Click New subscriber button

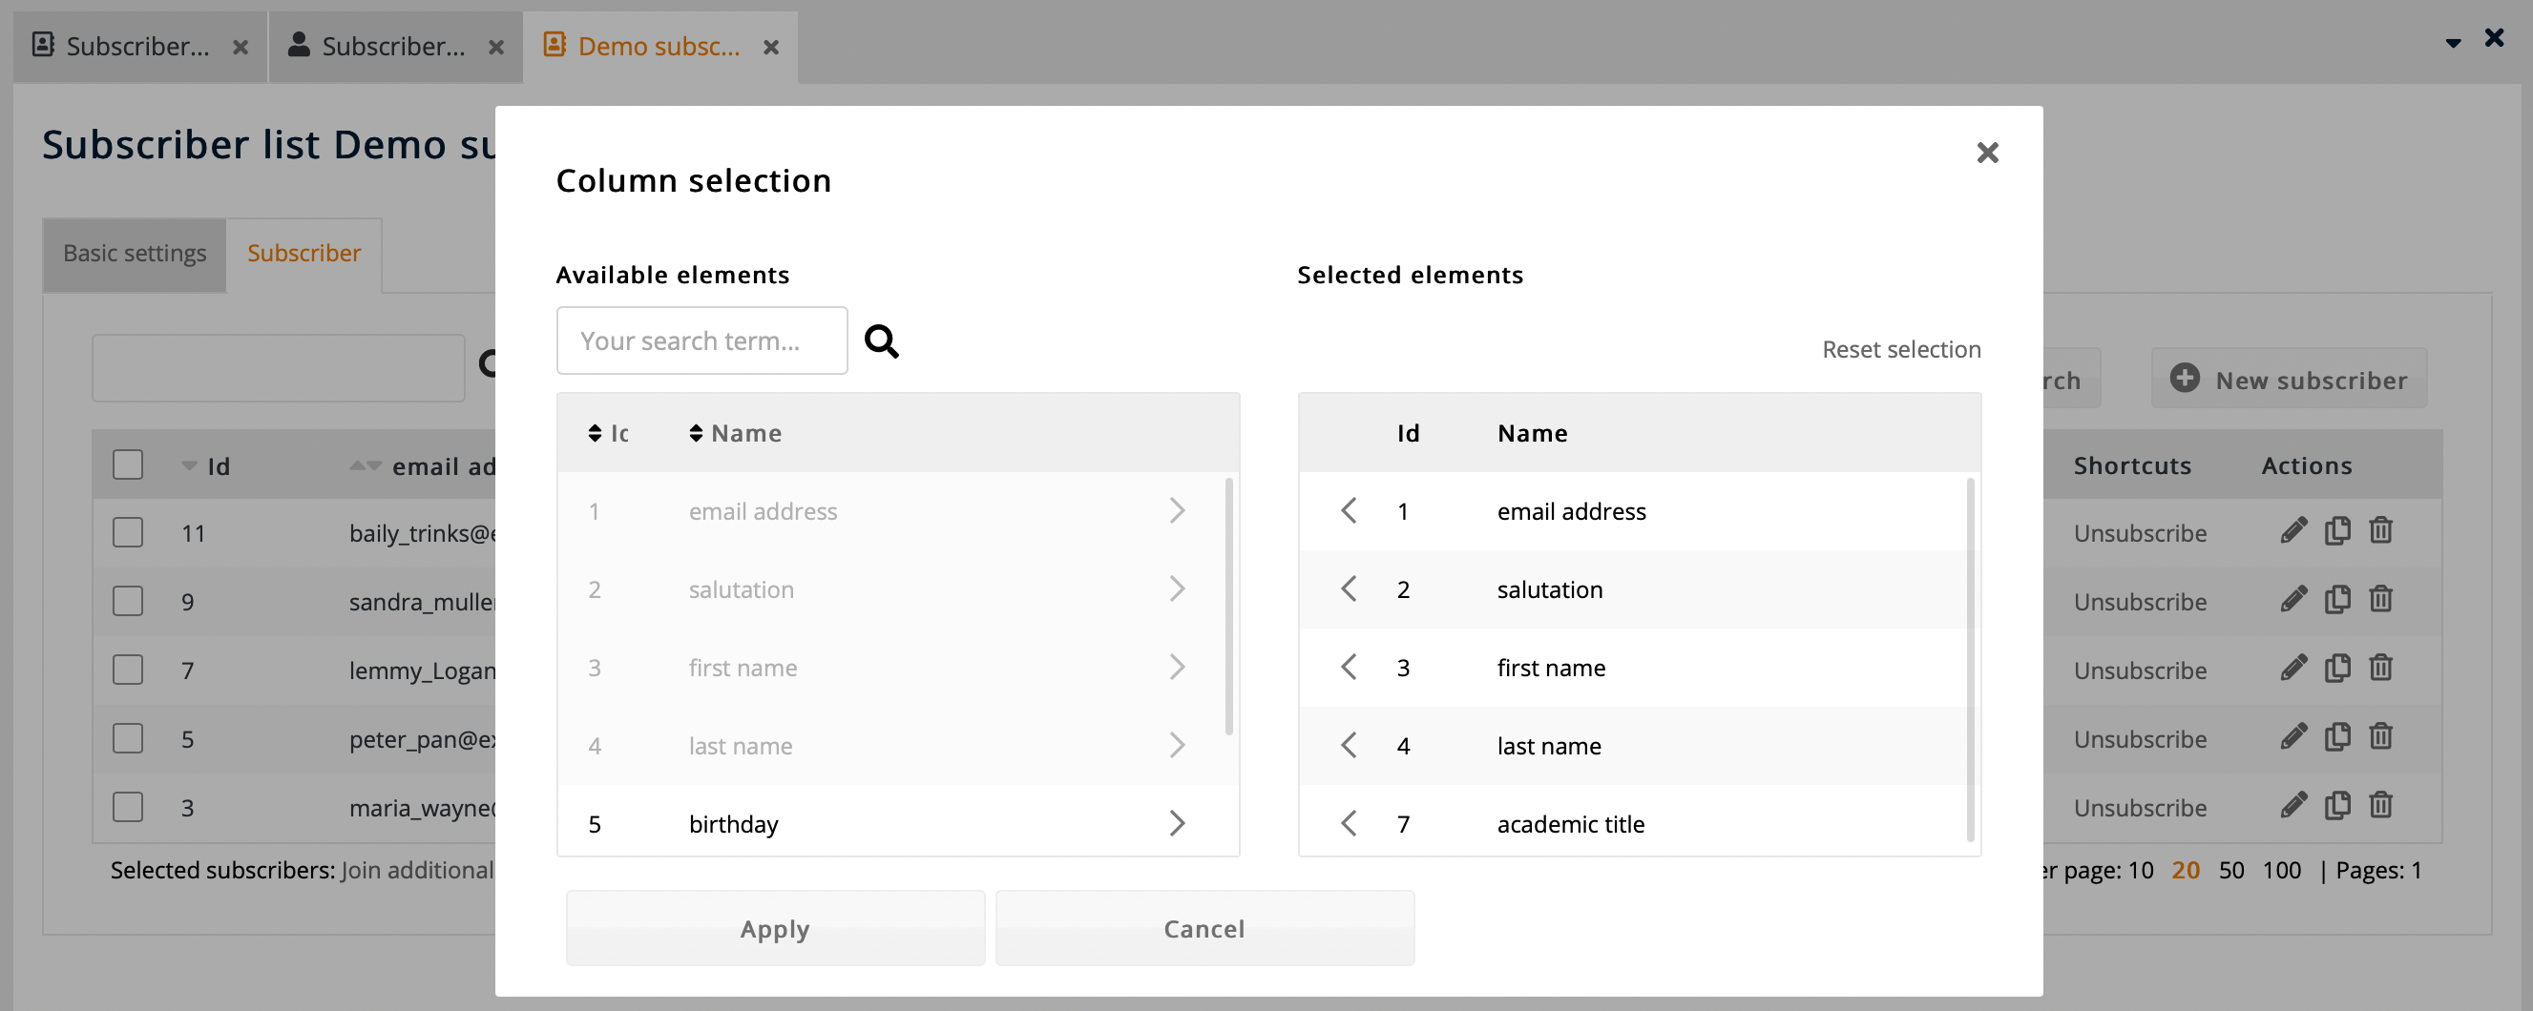pyautogui.click(x=2289, y=380)
